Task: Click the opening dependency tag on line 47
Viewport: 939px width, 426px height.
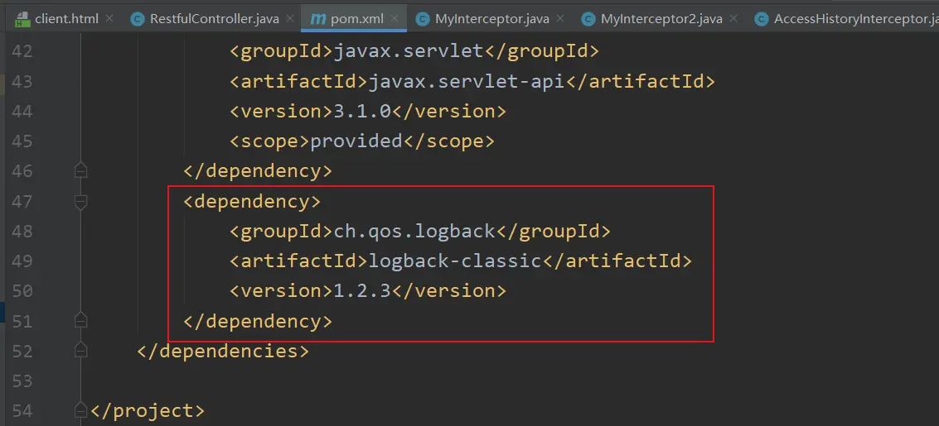Action: coord(252,202)
